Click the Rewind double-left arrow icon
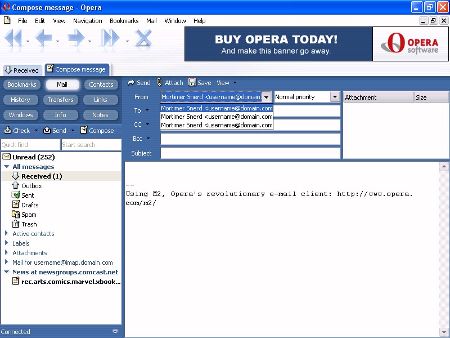 point(13,38)
